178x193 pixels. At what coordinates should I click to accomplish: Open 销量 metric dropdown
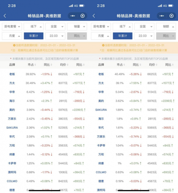77,27
